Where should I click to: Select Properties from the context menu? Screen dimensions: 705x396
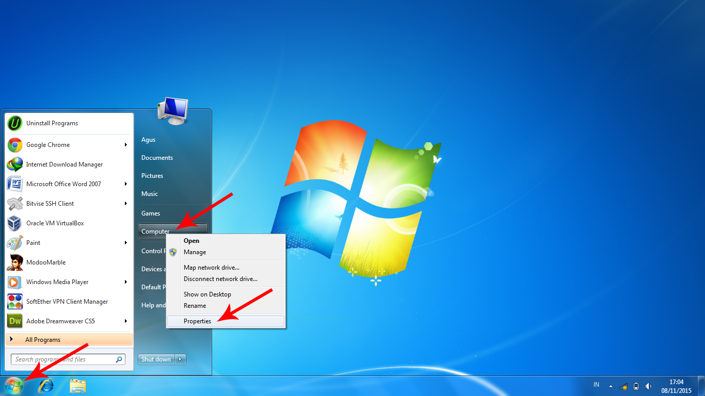[x=196, y=321]
